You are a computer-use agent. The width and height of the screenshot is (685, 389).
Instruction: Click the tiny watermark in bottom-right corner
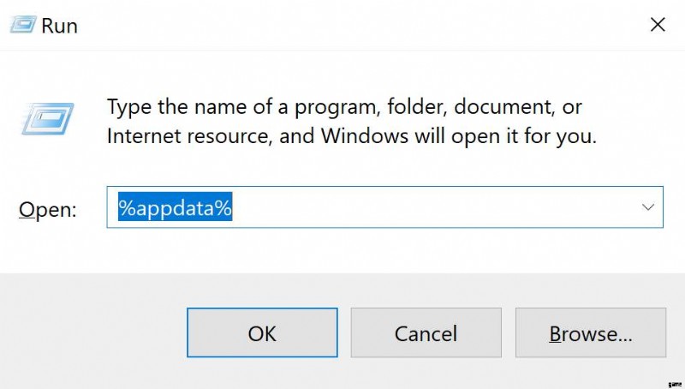(x=675, y=384)
